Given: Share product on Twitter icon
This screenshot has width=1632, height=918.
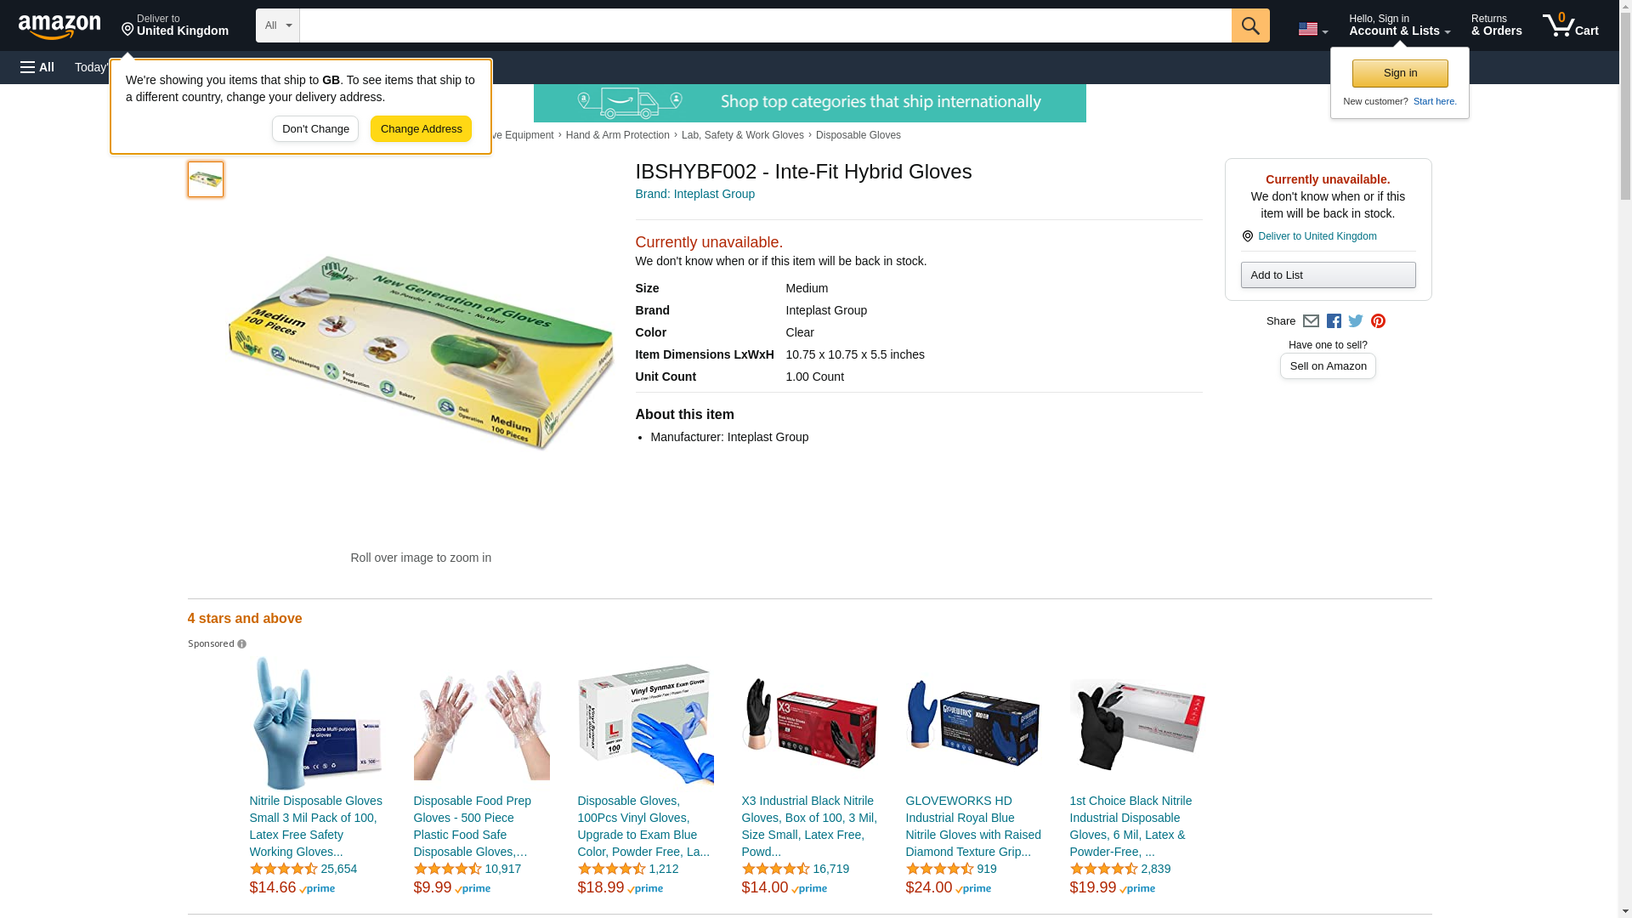Looking at the screenshot, I should 1356,321.
